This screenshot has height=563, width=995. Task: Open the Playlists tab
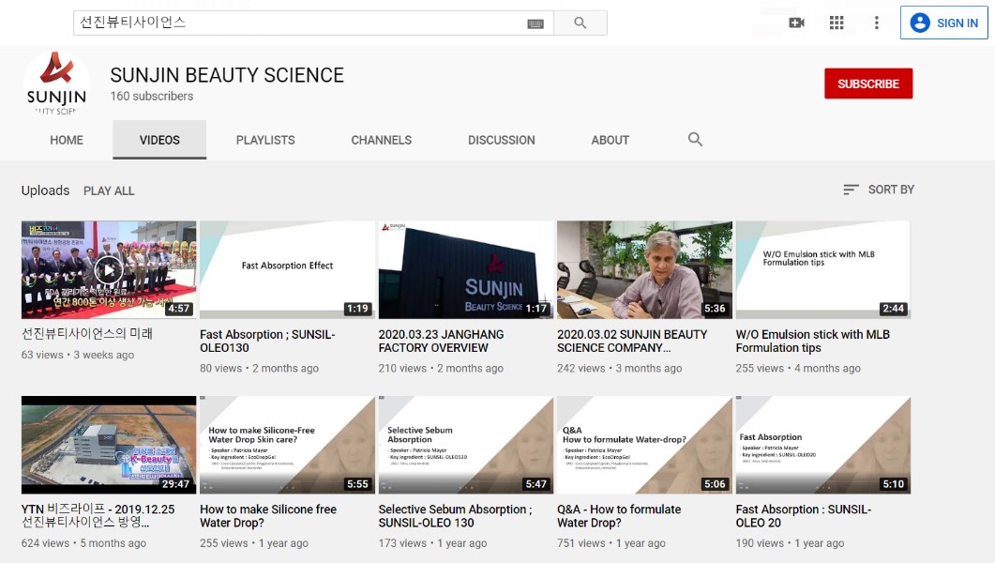point(265,140)
